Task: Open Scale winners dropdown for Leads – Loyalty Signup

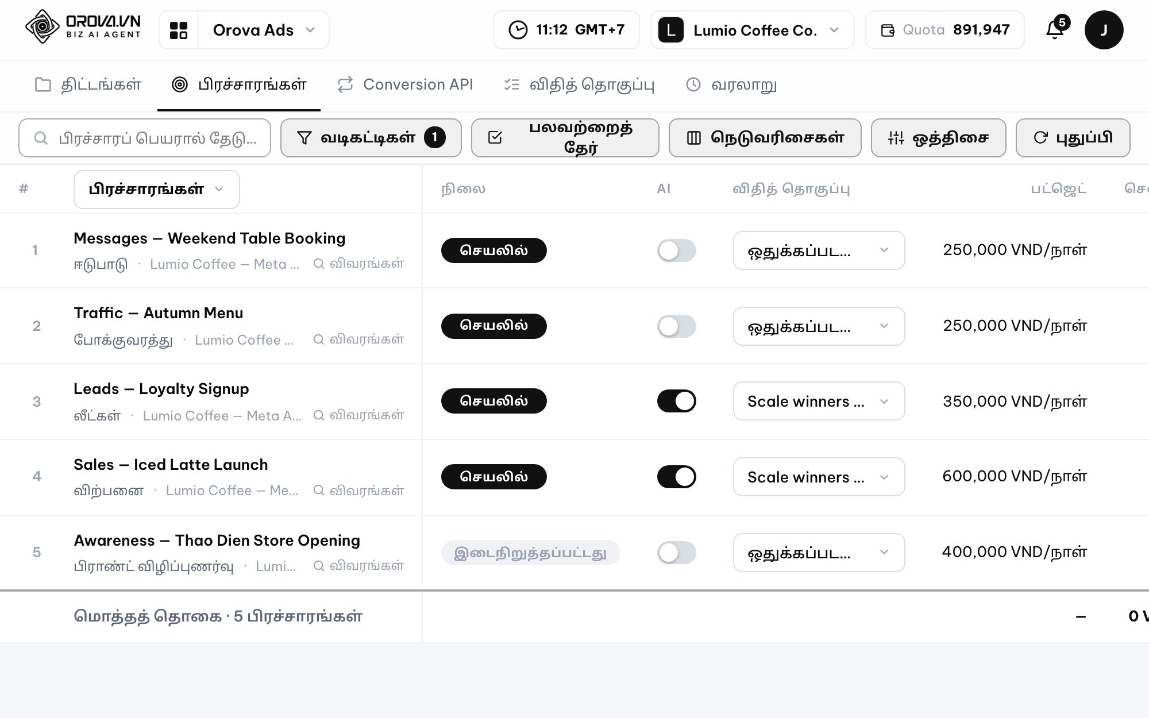Action: [x=819, y=401]
